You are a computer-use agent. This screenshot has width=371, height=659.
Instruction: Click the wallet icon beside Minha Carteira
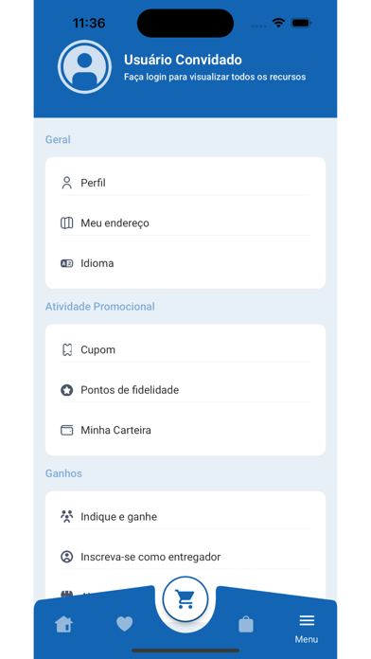click(x=67, y=431)
